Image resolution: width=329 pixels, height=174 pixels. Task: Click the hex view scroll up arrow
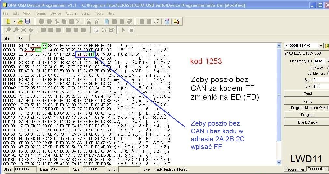coord(279,46)
